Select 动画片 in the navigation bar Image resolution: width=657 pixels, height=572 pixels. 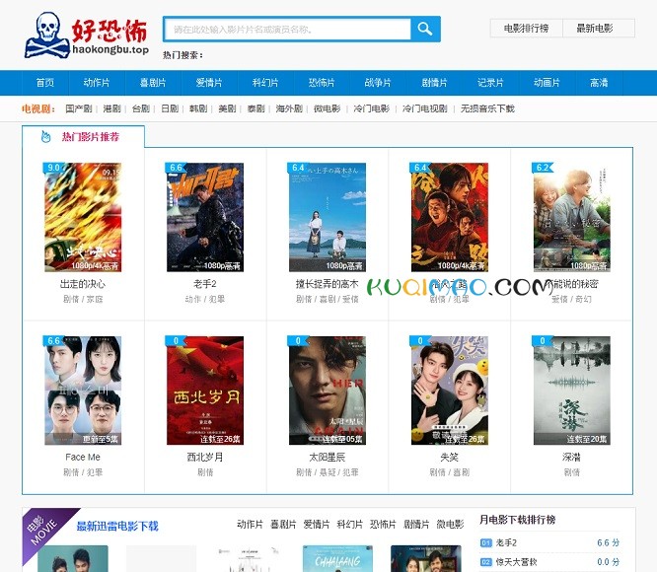(547, 83)
